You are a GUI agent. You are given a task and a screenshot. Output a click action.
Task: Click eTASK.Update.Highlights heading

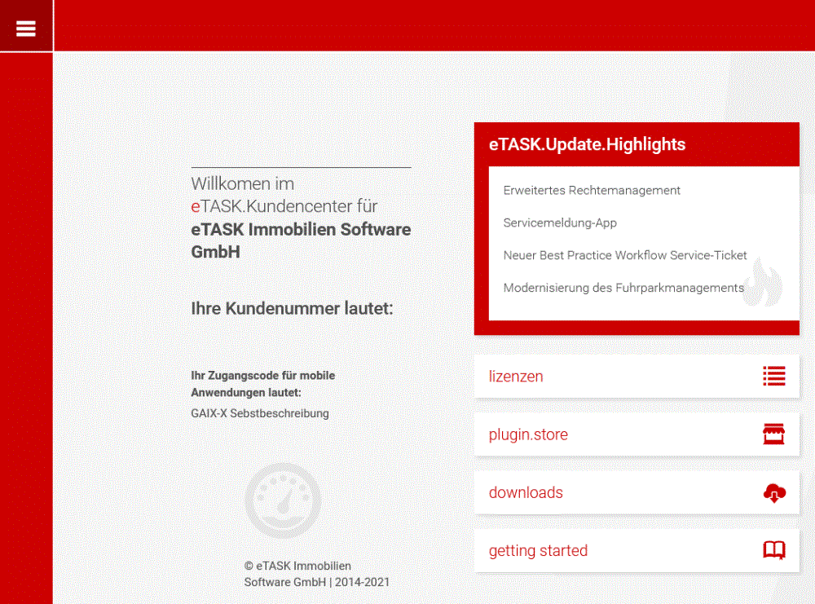click(x=588, y=144)
